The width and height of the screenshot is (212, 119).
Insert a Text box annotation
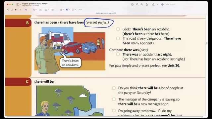pos(40,10)
